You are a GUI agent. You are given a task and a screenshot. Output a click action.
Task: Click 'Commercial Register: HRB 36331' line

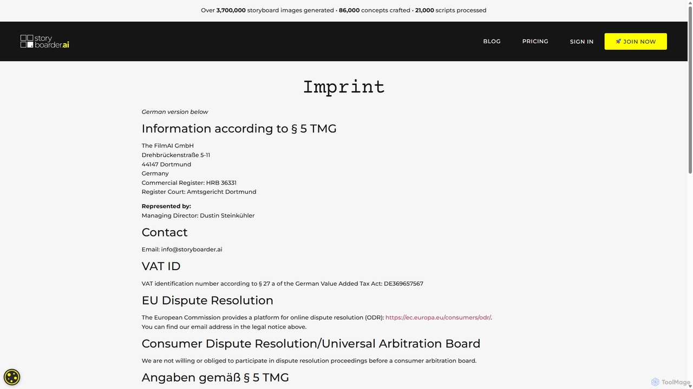189,183
